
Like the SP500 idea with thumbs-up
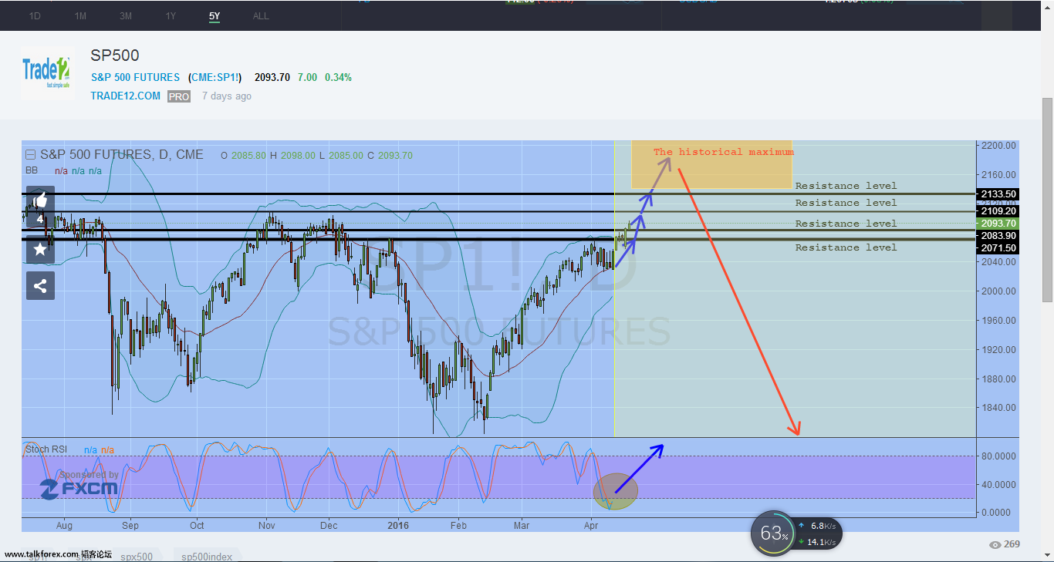(40, 200)
